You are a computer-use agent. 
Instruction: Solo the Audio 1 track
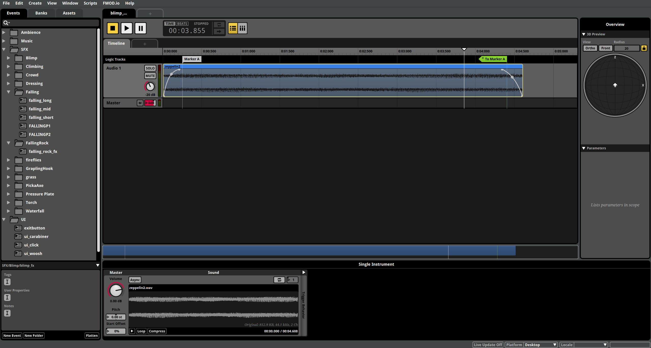[x=150, y=68]
